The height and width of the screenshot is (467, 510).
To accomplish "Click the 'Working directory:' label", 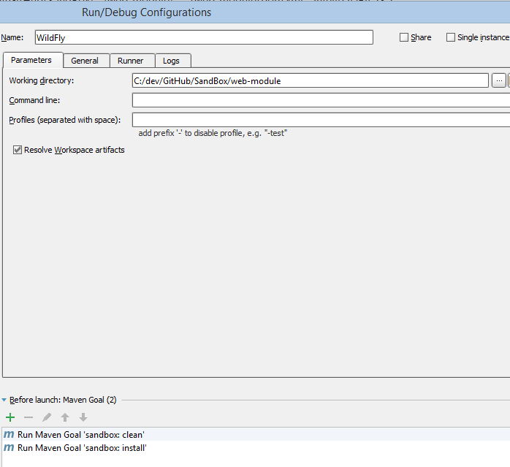I will click(x=42, y=80).
